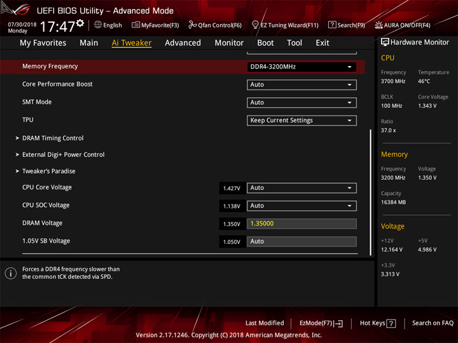458x343 pixels.
Task: Select the Ai Tweaker tab
Action: tap(132, 43)
